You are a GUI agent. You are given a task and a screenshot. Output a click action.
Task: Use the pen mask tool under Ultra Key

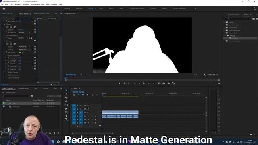pos(15,43)
